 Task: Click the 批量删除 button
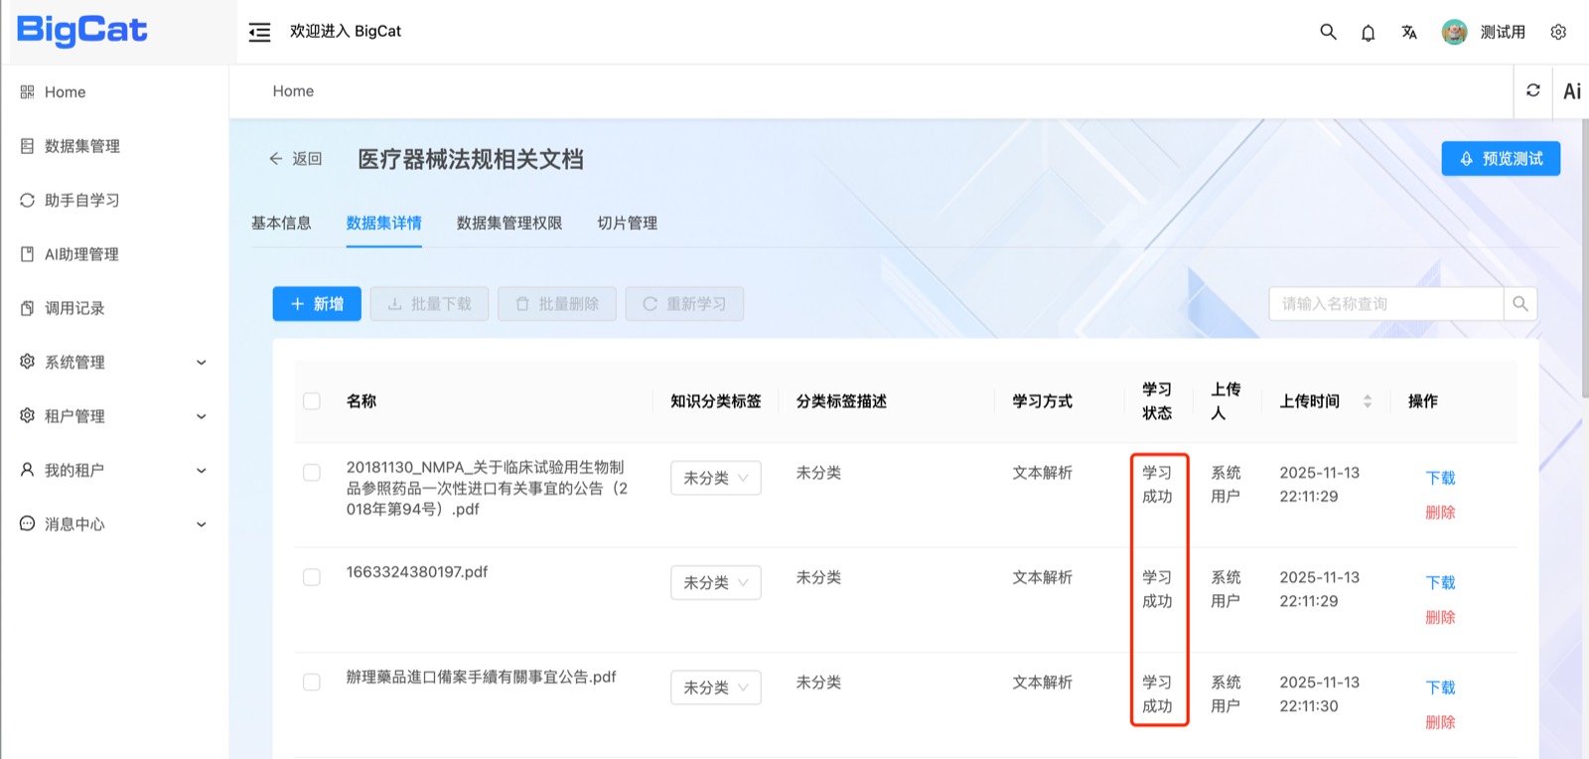click(x=557, y=304)
